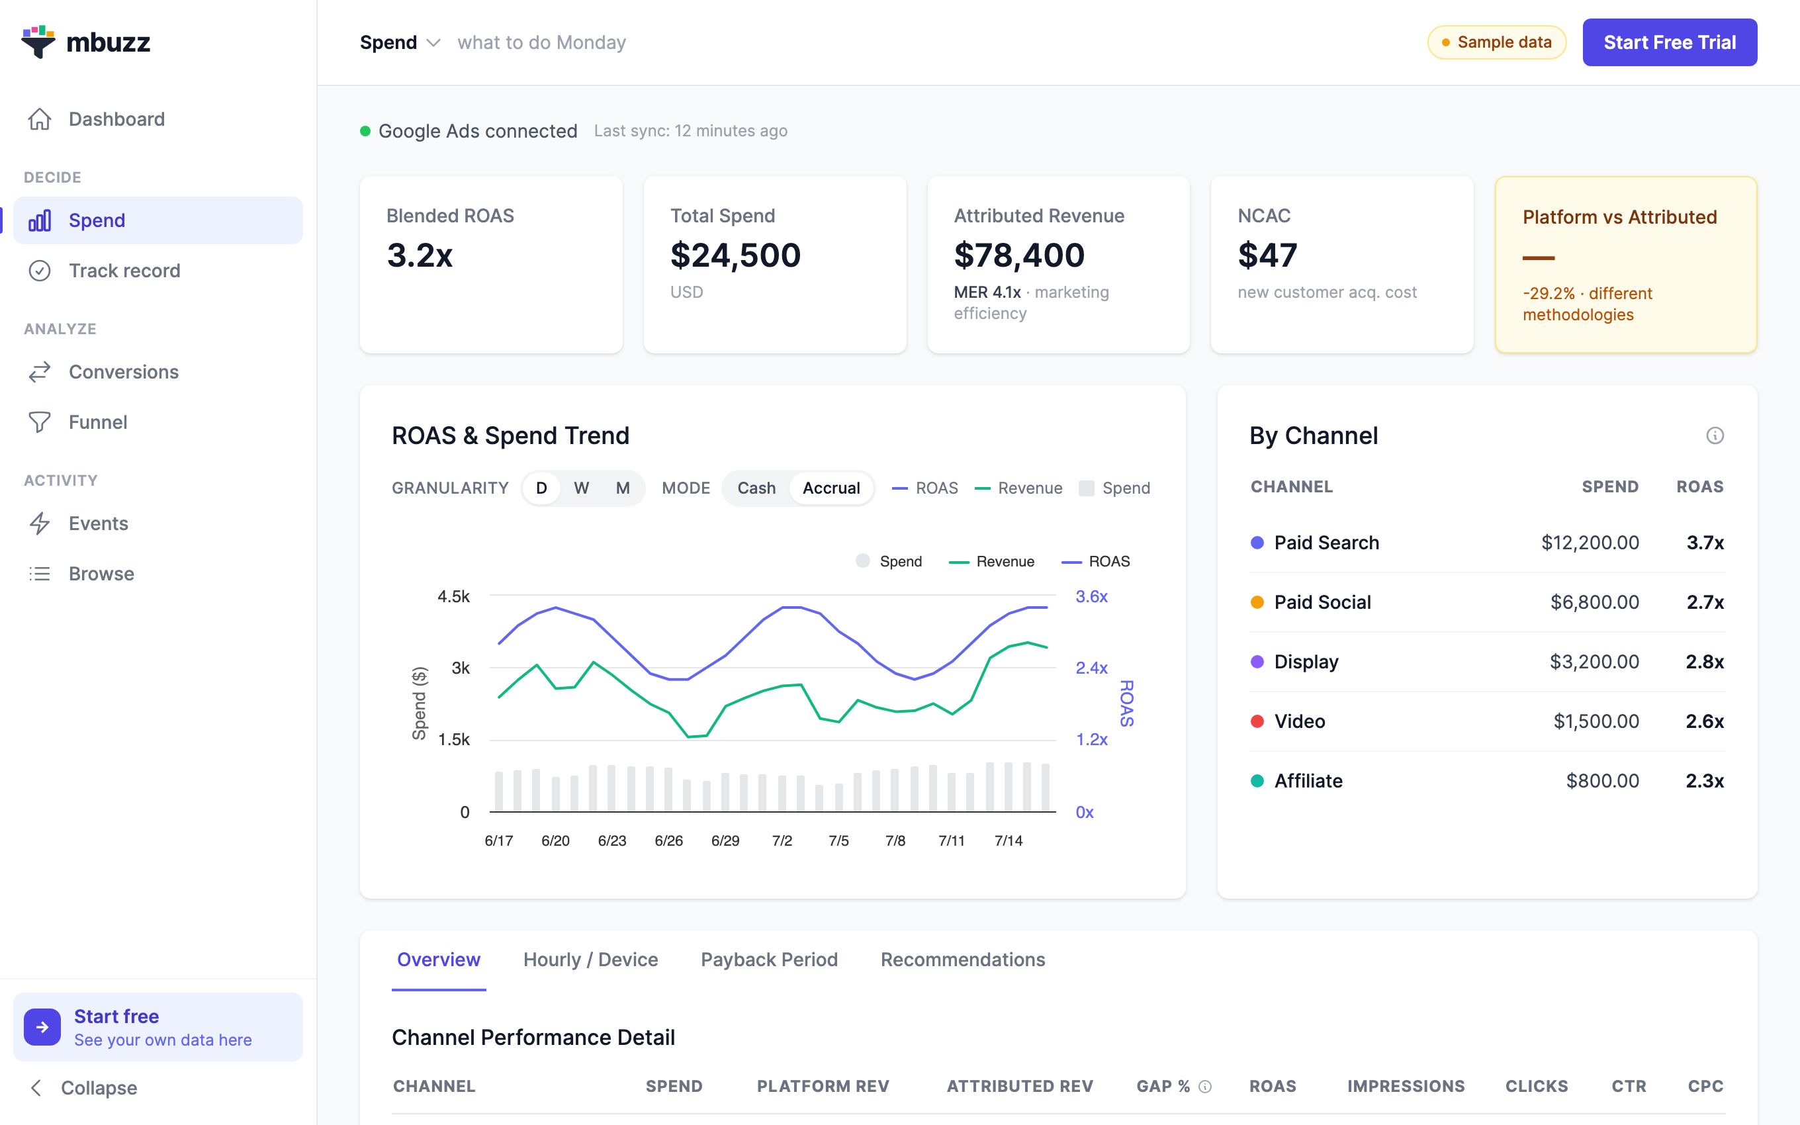Set granularity to Daily (D)
1800x1125 pixels.
pyautogui.click(x=541, y=488)
